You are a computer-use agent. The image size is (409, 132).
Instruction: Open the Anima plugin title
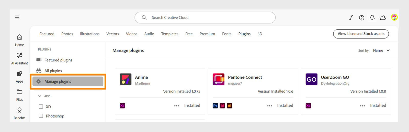point(141,77)
